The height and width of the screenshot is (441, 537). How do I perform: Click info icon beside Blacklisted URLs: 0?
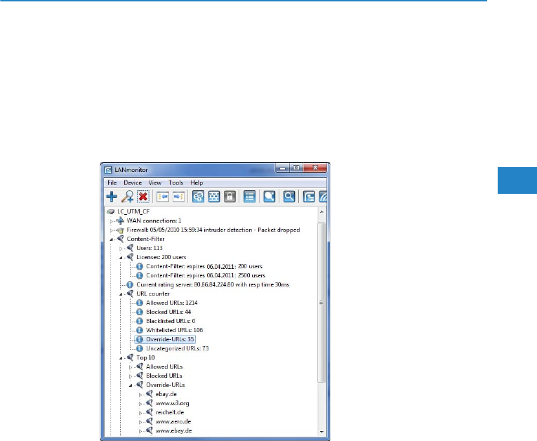[x=140, y=321]
